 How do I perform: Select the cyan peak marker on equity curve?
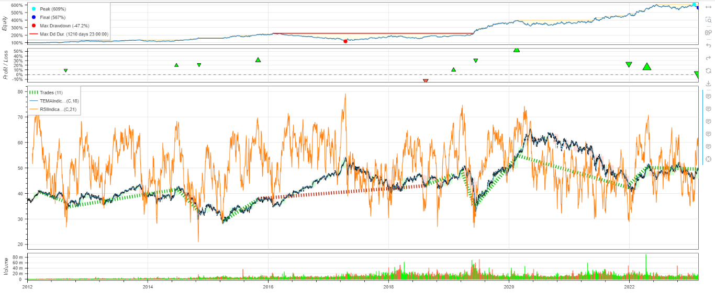pyautogui.click(x=694, y=5)
